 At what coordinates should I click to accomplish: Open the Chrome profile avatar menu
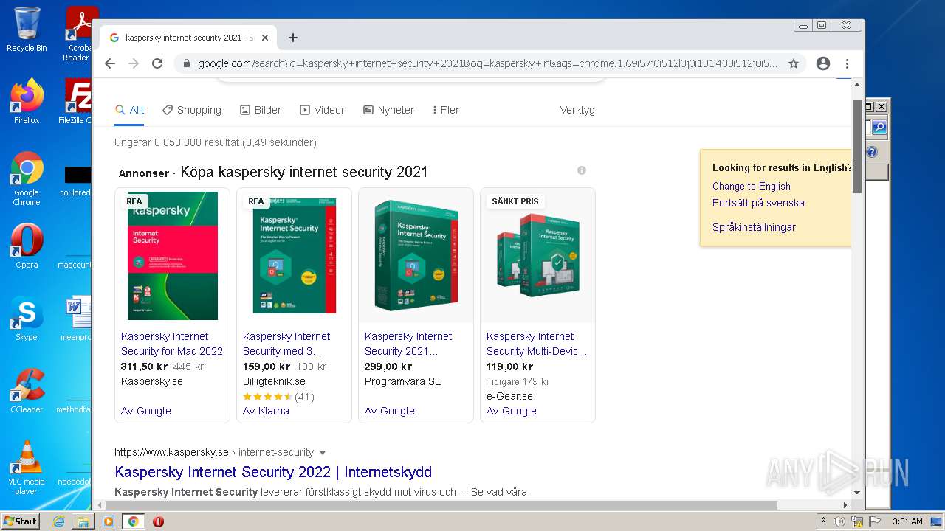(x=823, y=63)
